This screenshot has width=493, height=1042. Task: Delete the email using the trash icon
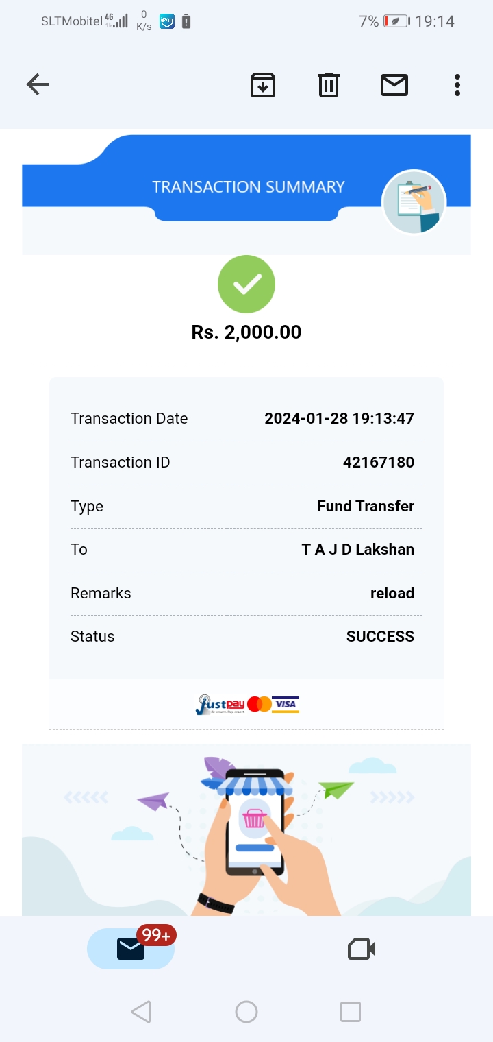[x=329, y=85]
